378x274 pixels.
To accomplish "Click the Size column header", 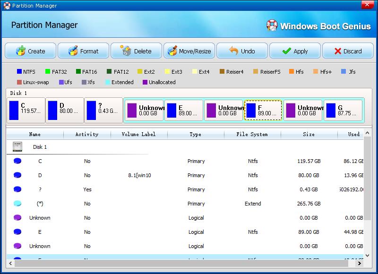I will 309,134.
